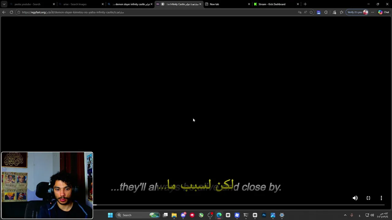Close the arise Search Images tab

[103, 4]
